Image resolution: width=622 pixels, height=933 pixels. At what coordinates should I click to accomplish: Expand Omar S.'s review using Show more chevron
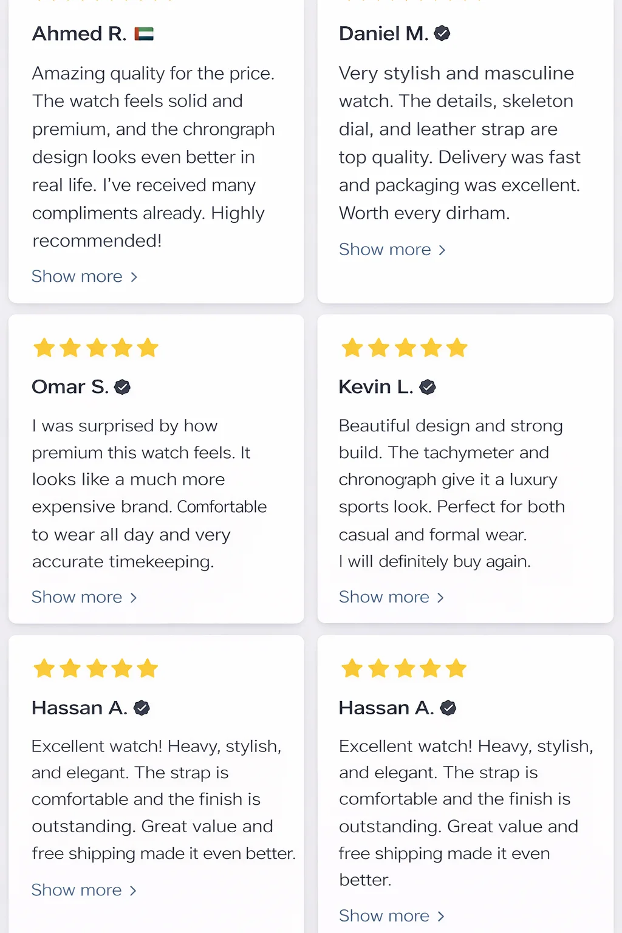point(134,598)
